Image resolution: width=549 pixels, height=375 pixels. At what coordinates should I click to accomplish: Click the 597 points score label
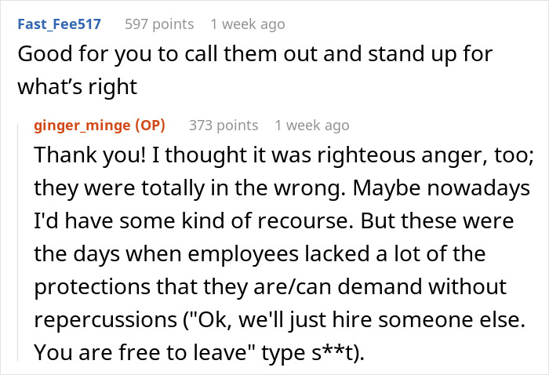point(159,24)
